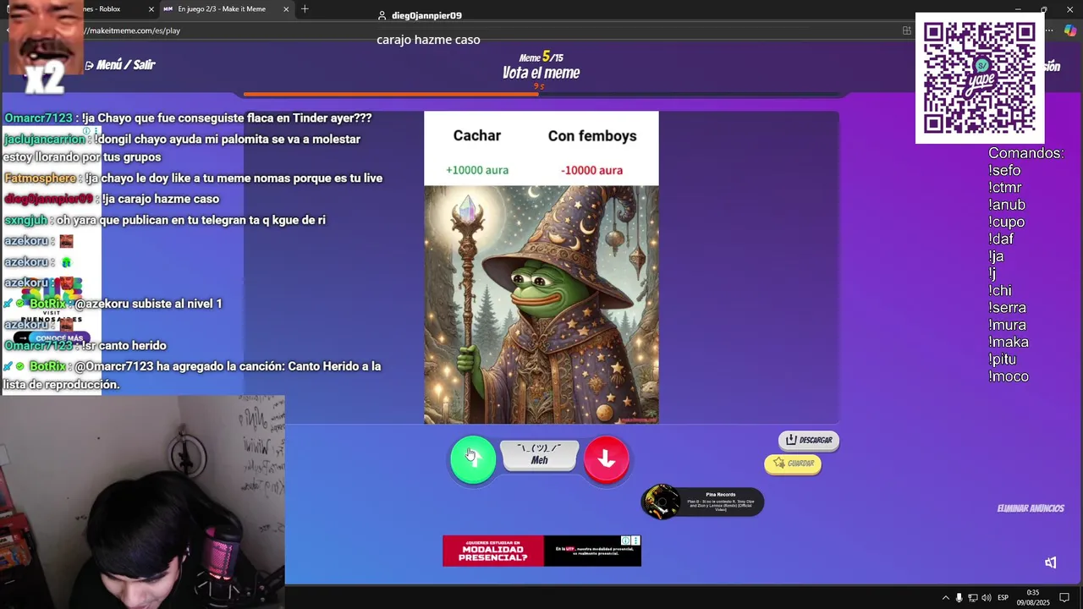This screenshot has width=1083, height=609.
Task: Click the +10000 aura text
Action: 477,170
